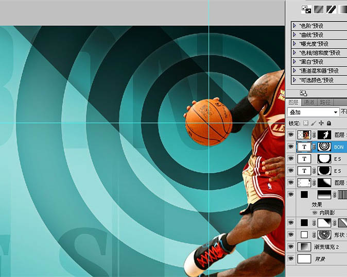Click text T thumbnail of BON layer
Image resolution: width=347 pixels, height=277 pixels.
coord(304,146)
